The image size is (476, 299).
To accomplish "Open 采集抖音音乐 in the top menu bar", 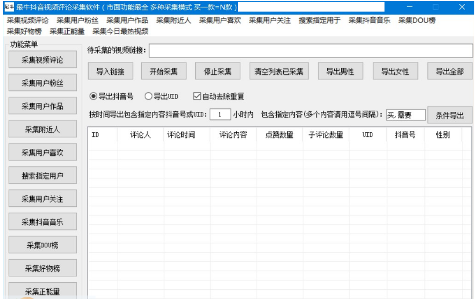I will [369, 20].
